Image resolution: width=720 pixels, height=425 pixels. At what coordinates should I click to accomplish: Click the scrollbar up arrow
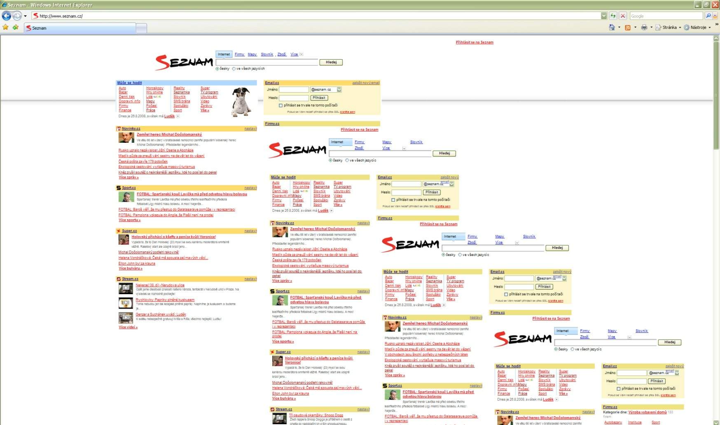(716, 38)
